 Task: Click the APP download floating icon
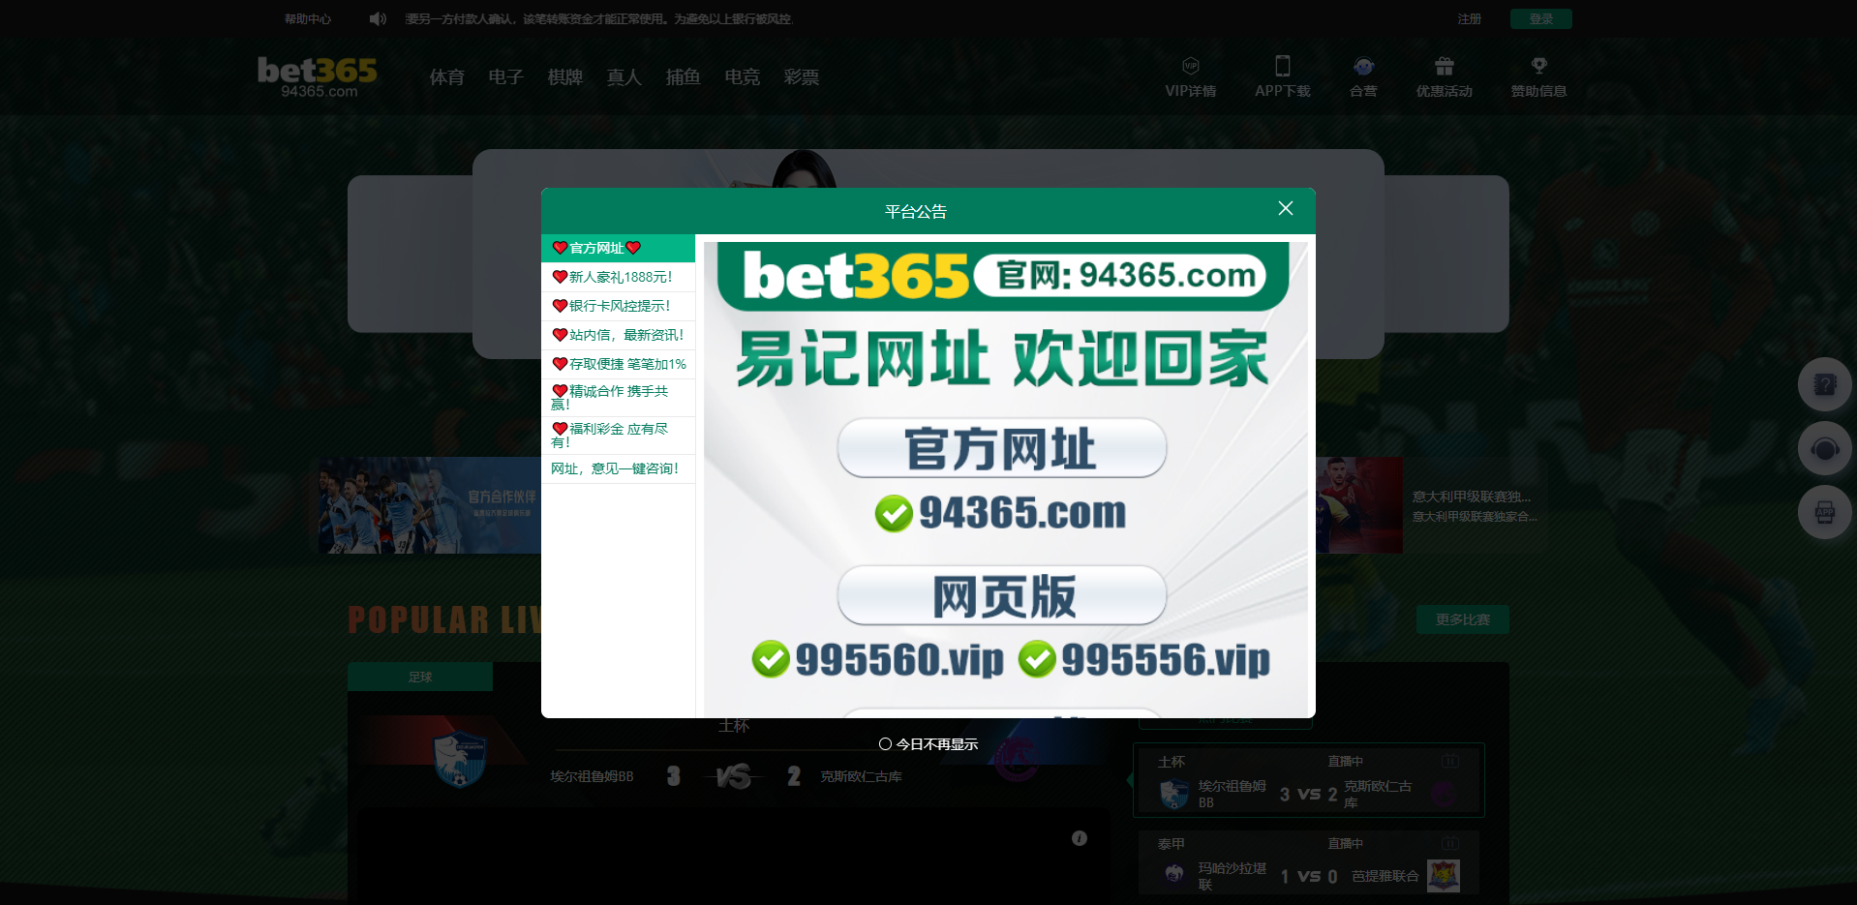click(x=1825, y=512)
